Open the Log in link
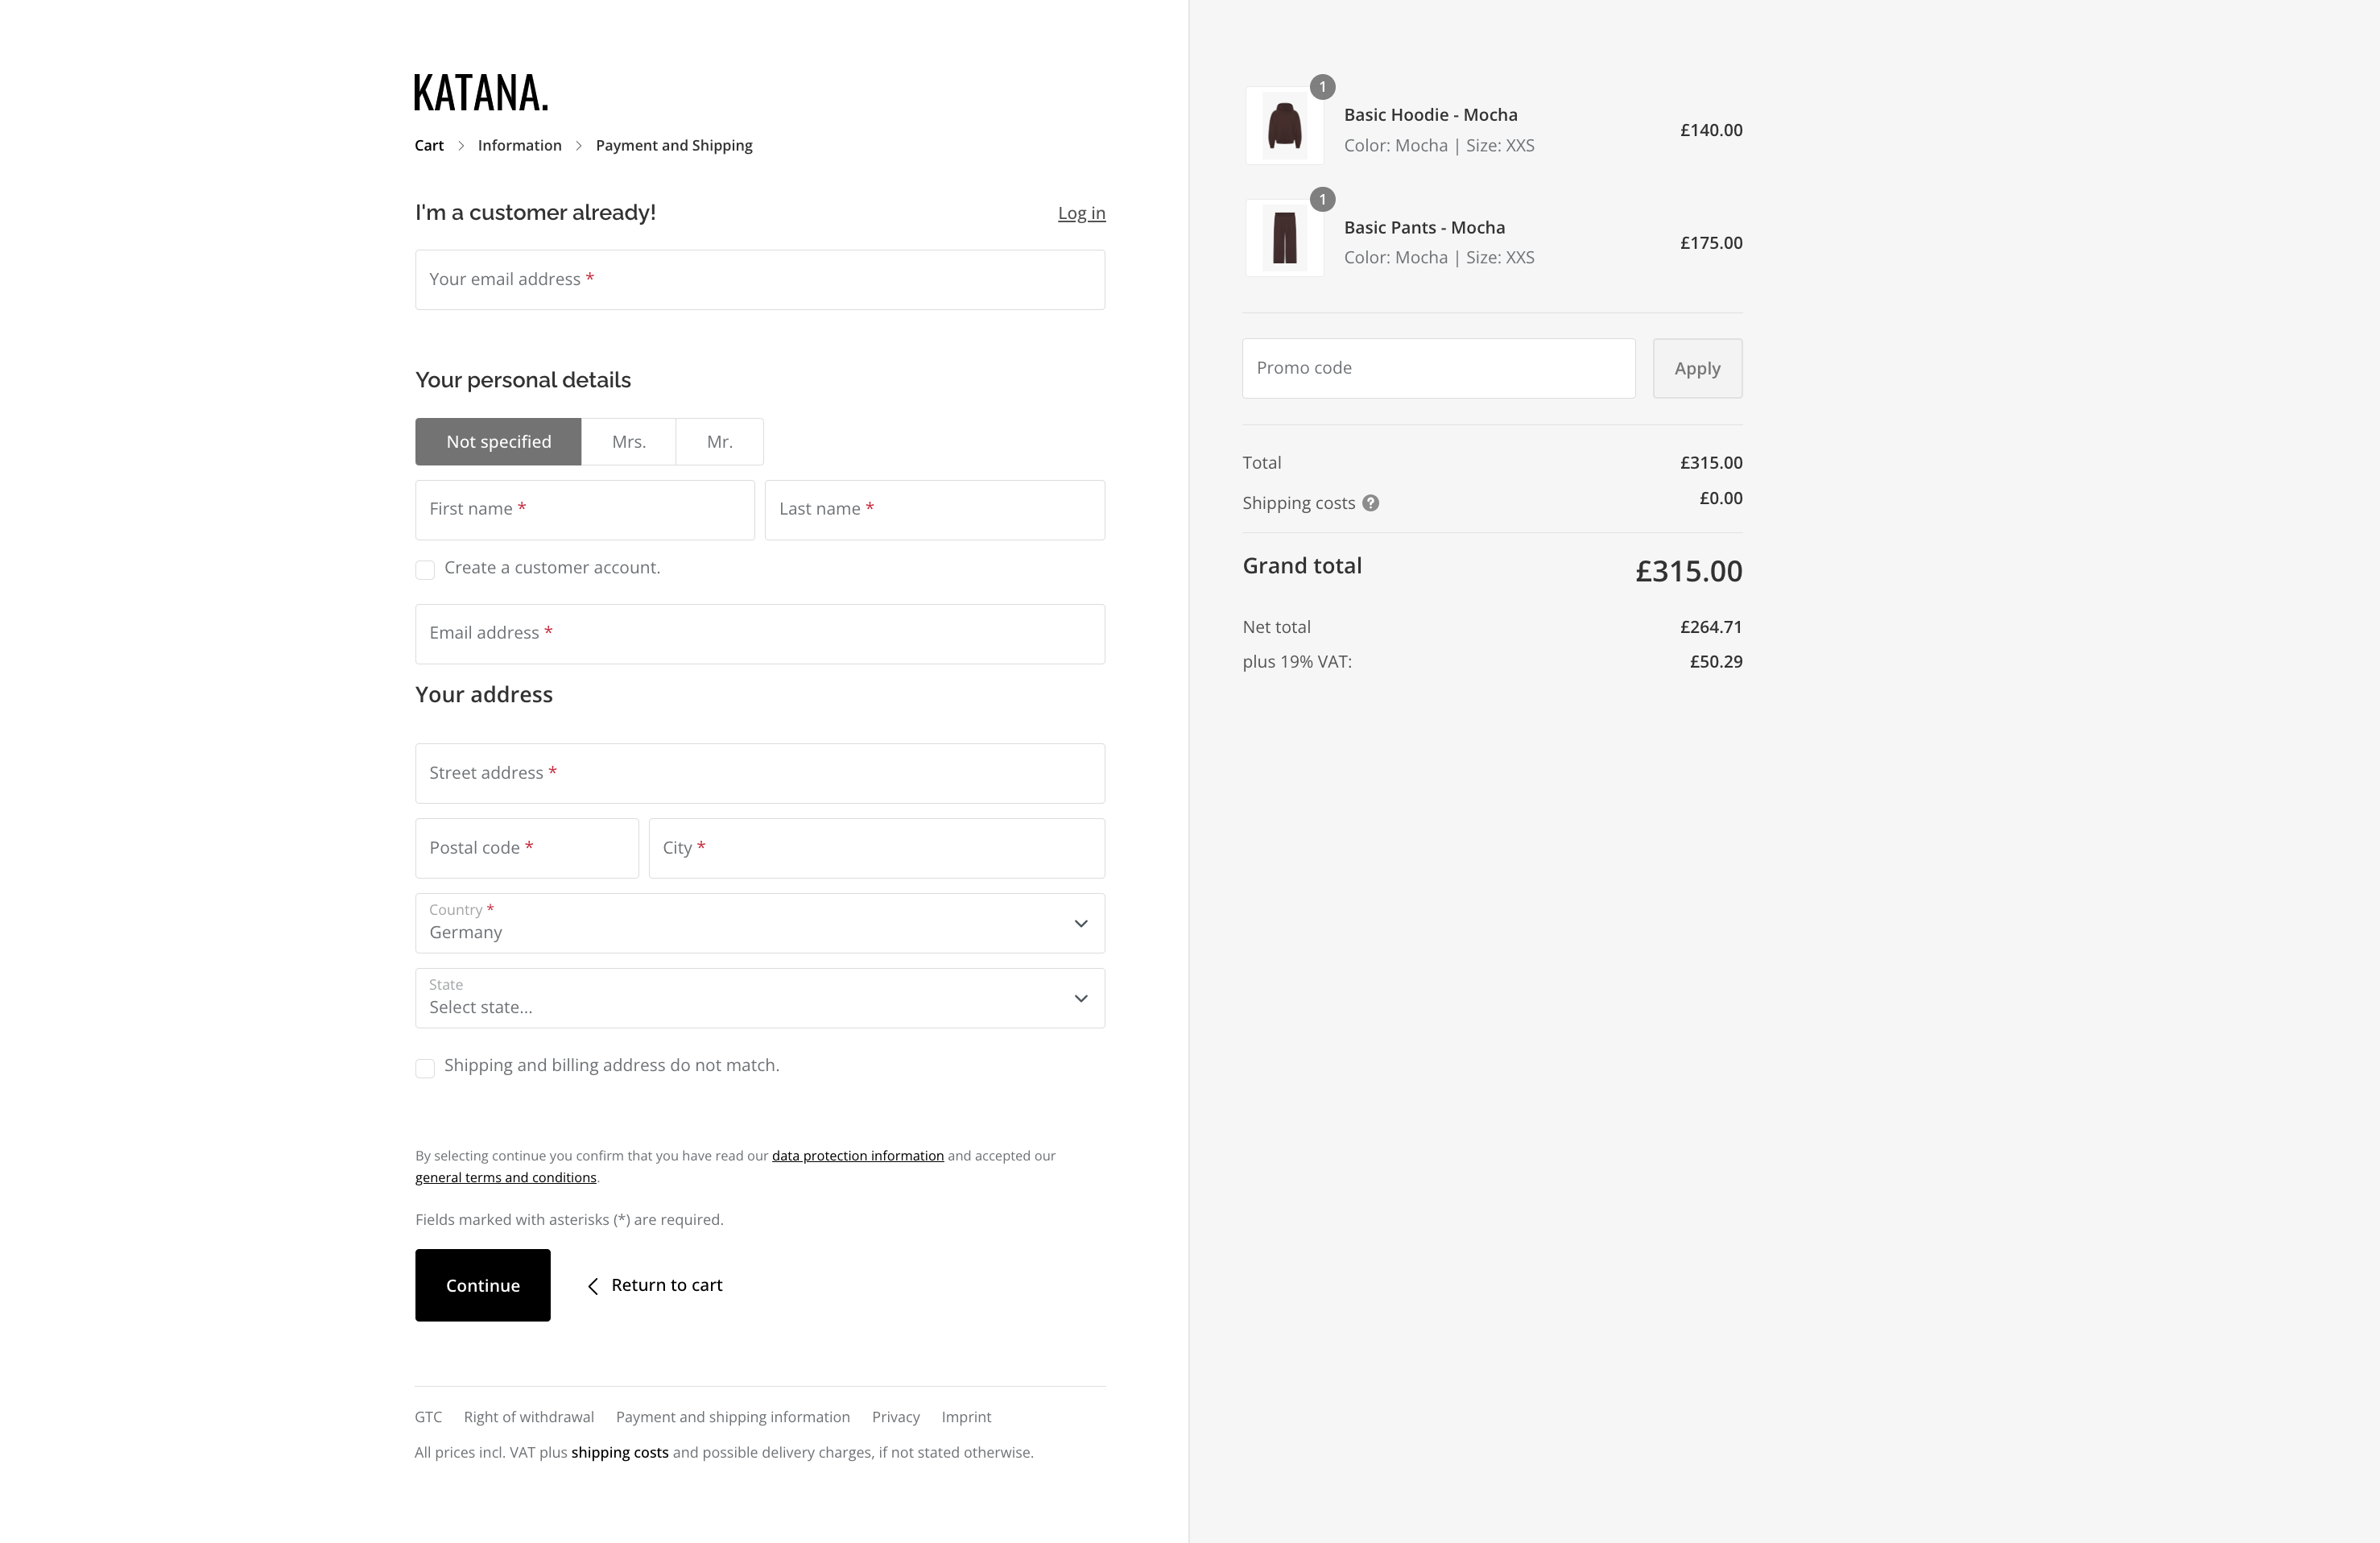The width and height of the screenshot is (2380, 1543). click(1081, 213)
